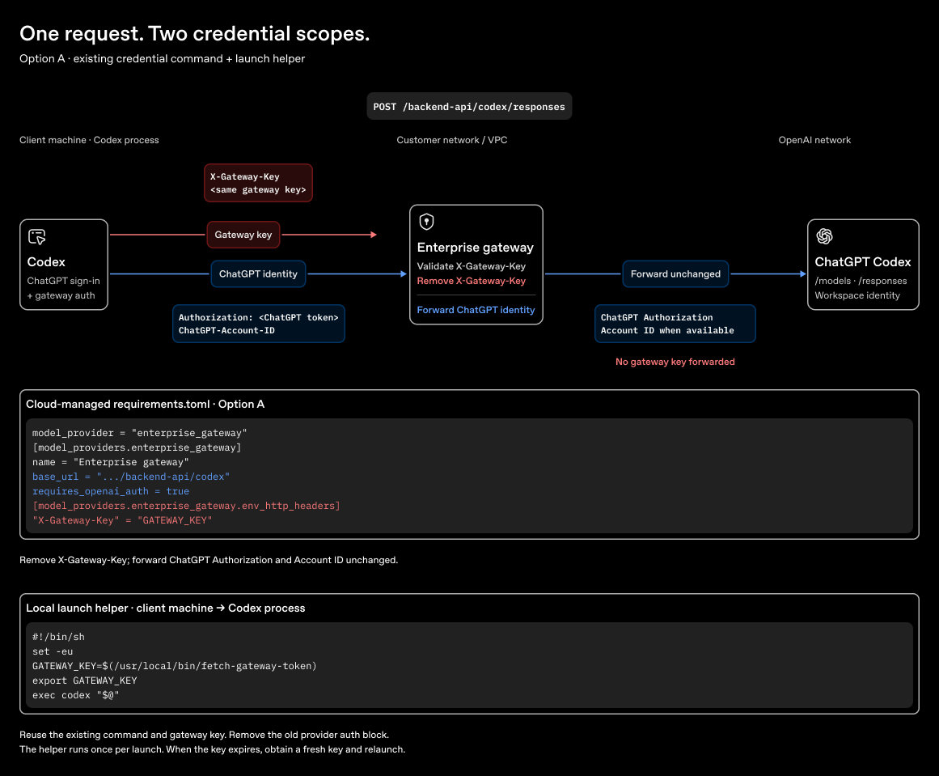The width and height of the screenshot is (939, 776).
Task: Click the 'set -eu' line
Action: coord(53,651)
